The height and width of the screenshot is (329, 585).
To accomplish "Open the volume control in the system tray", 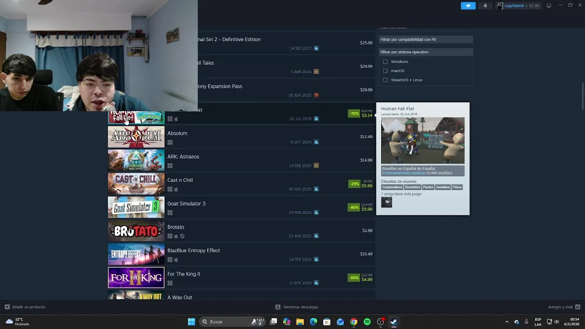I will point(556,322).
